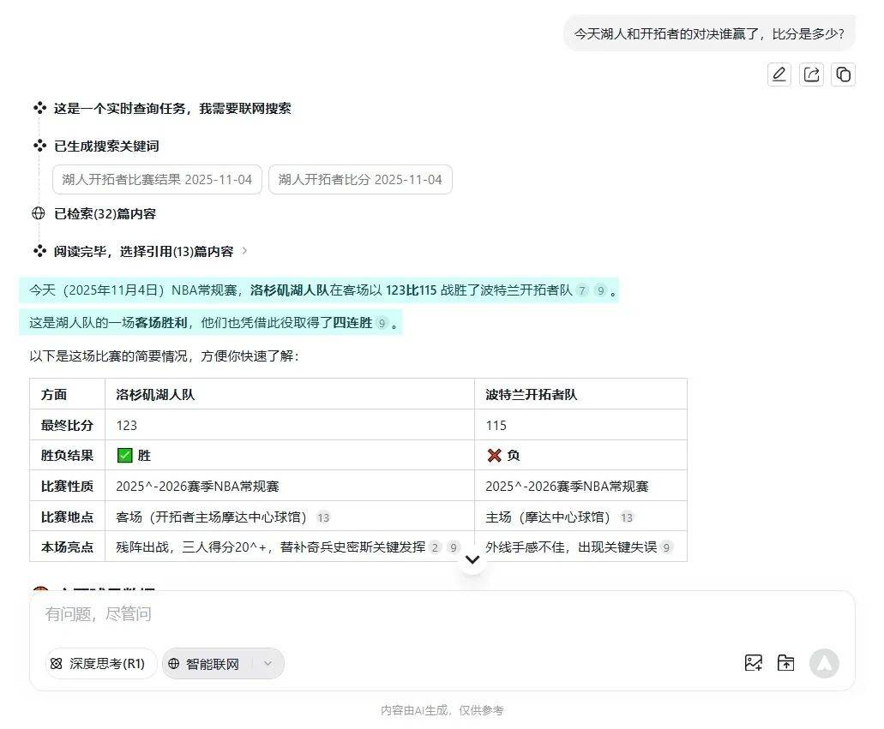This screenshot has height=729, width=884.
Task: Open the 智能联网 dropdown arrow
Action: click(268, 664)
